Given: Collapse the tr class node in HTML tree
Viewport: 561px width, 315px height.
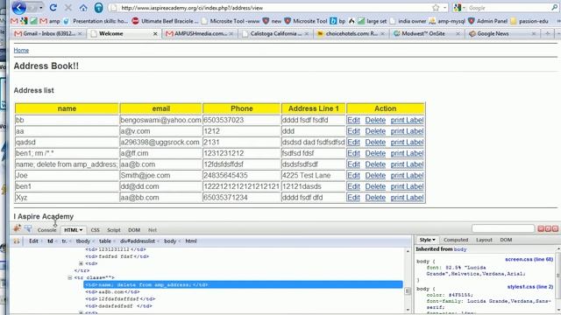Looking at the screenshot, I should pyautogui.click(x=70, y=277).
